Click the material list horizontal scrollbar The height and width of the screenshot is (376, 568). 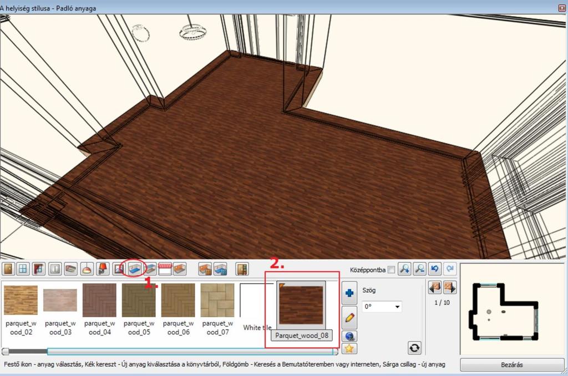[x=170, y=352]
